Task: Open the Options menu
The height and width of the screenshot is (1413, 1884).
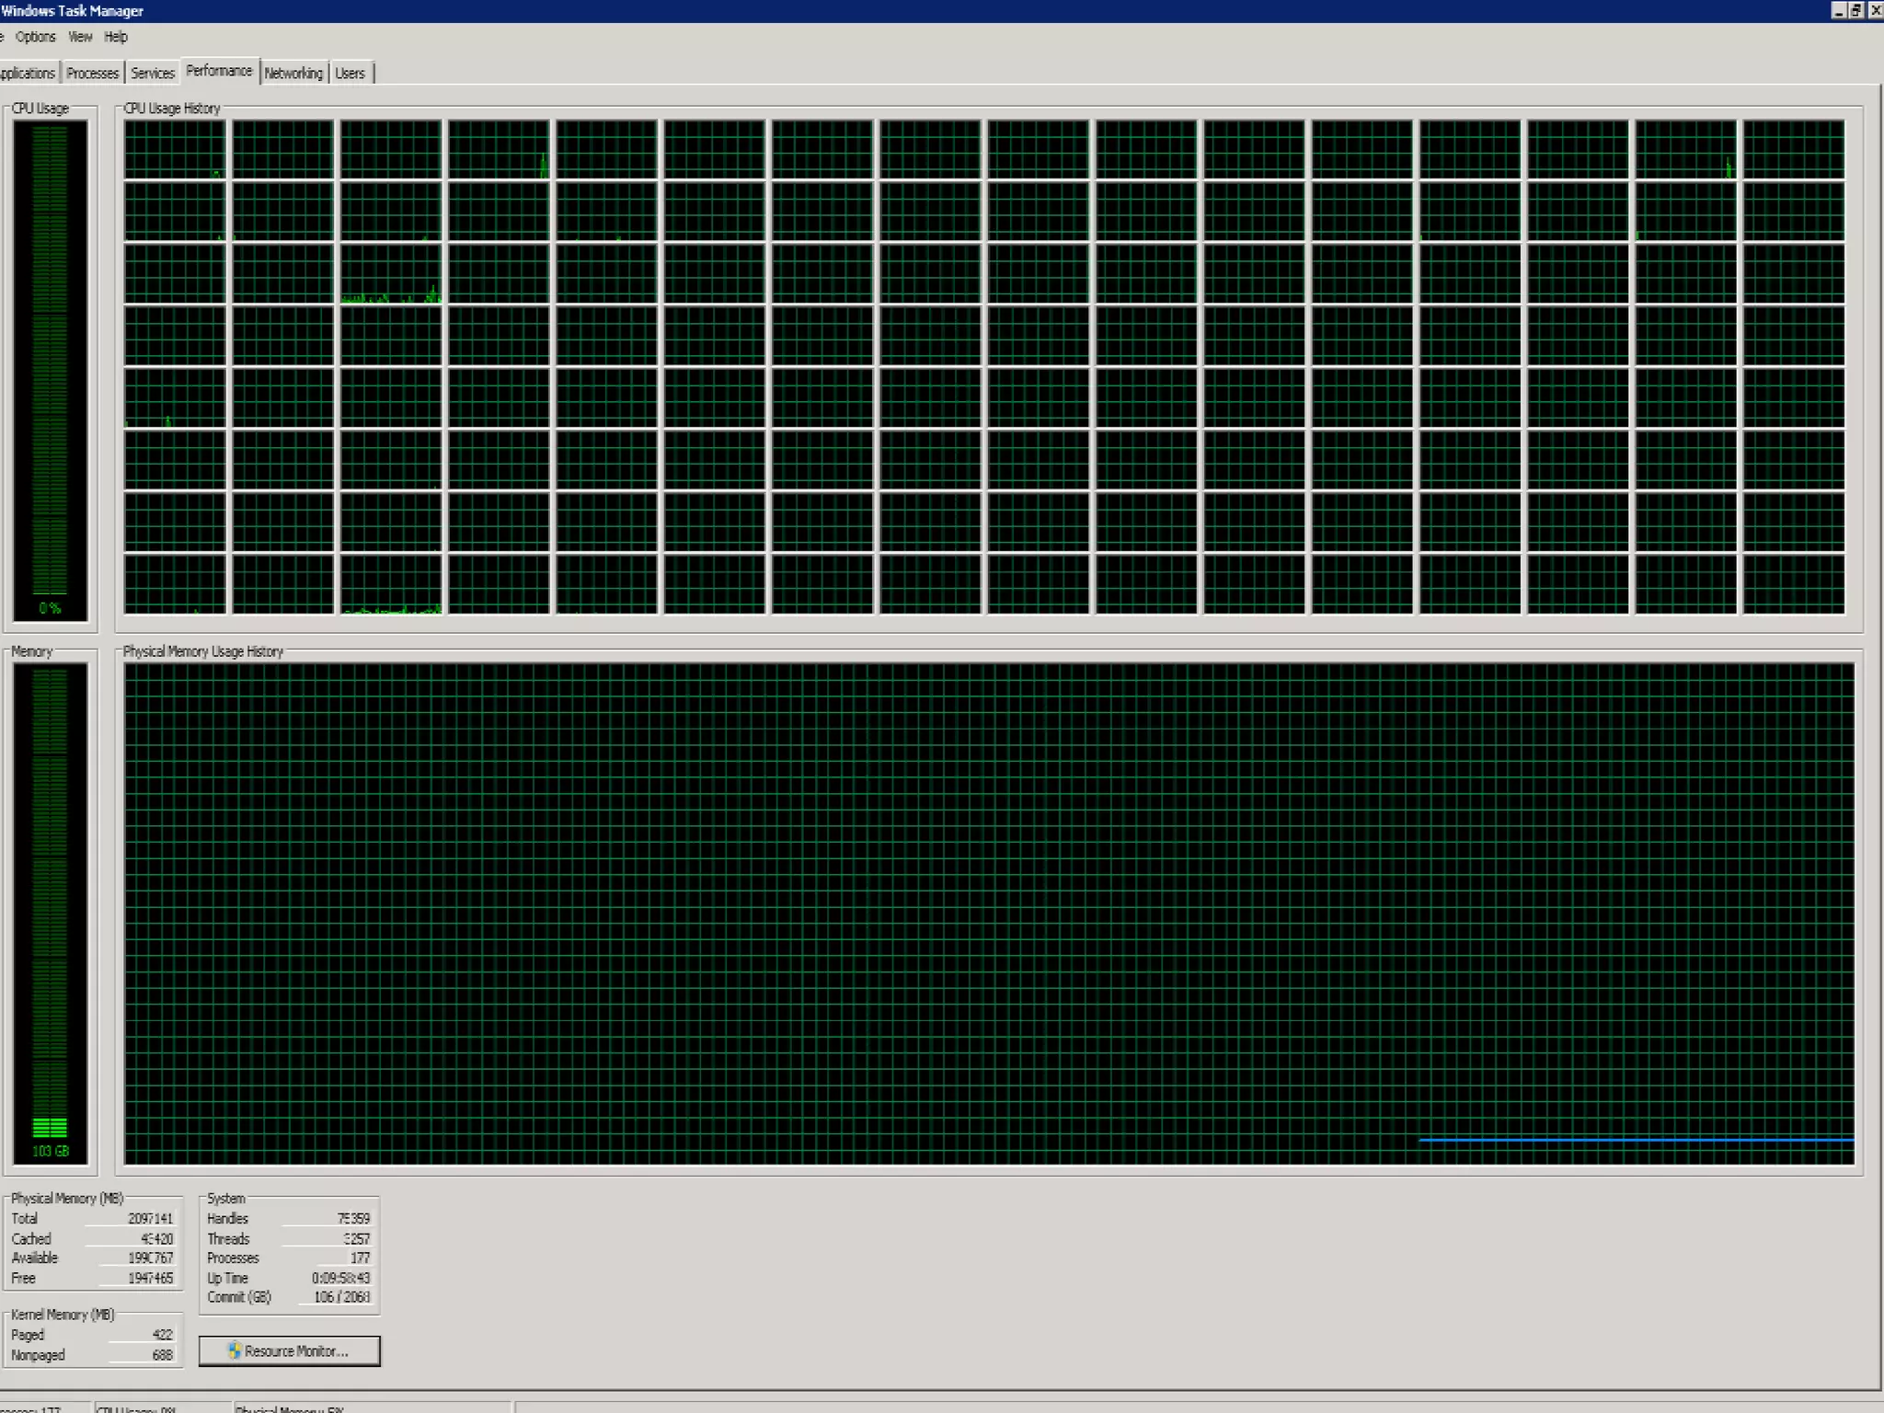Action: point(36,37)
